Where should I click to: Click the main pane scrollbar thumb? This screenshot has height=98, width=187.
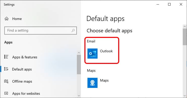click(185, 37)
